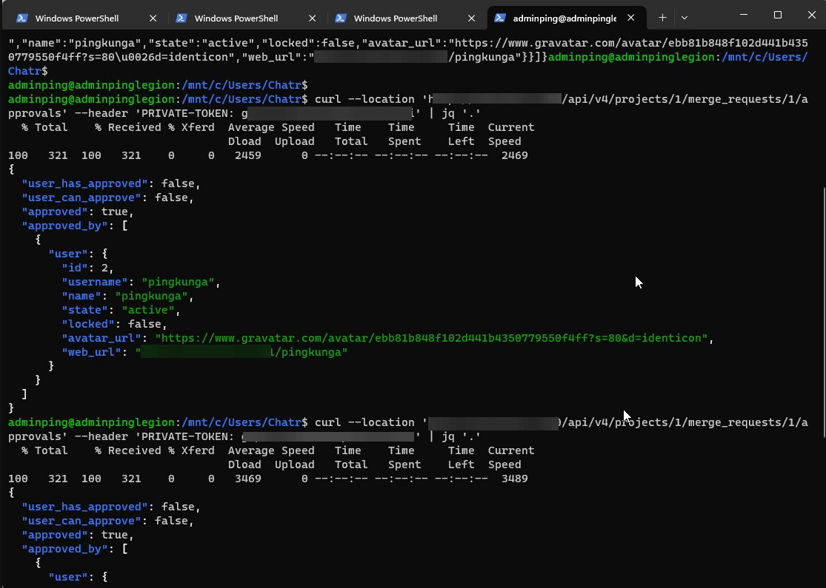Click the PowerShell icon on the second tab
The width and height of the screenshot is (826, 588).
[x=183, y=17]
